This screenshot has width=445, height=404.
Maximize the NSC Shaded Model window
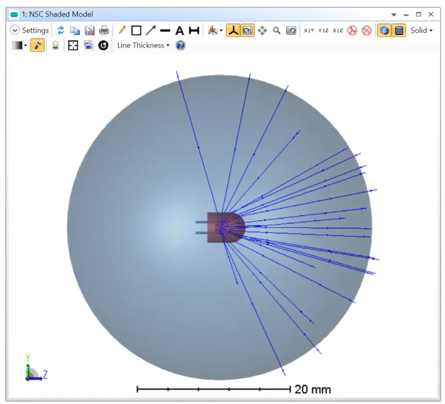click(x=419, y=14)
